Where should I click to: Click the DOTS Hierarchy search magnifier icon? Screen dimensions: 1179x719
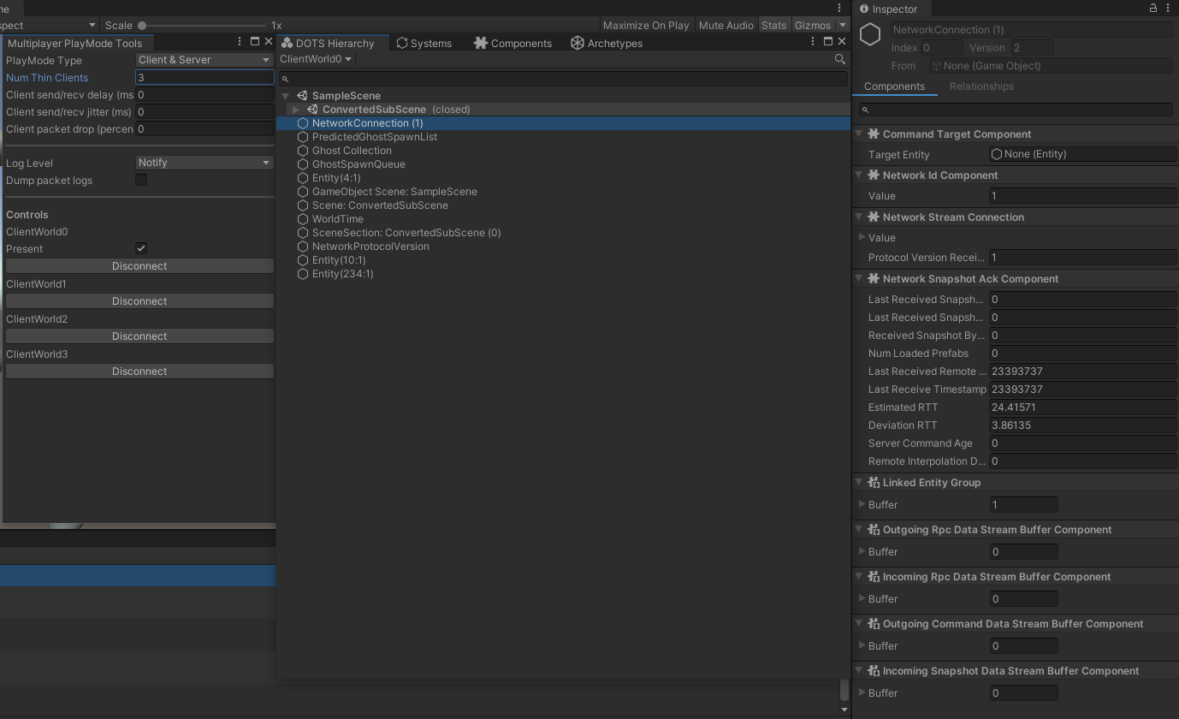point(839,59)
